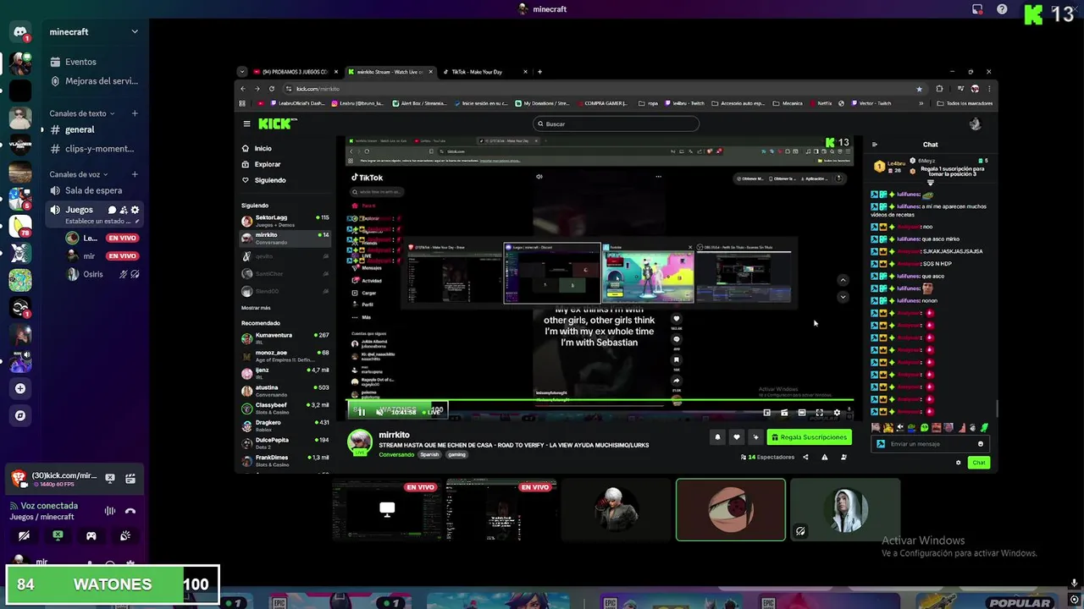Screen dimensions: 1084x609
Task: Expand Mostrar más in Kick sidebar
Action: [256, 308]
